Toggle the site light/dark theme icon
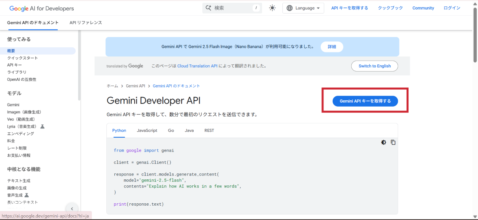 [272, 8]
